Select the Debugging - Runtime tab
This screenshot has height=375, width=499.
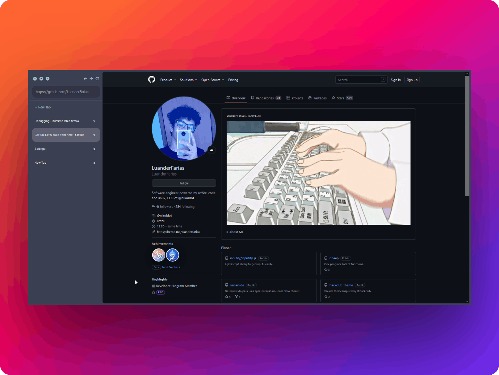[x=66, y=121]
